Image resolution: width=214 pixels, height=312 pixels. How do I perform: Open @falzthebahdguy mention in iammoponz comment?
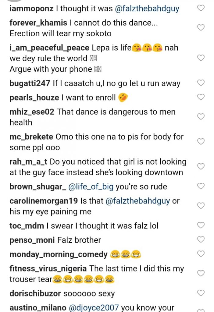(x=147, y=9)
